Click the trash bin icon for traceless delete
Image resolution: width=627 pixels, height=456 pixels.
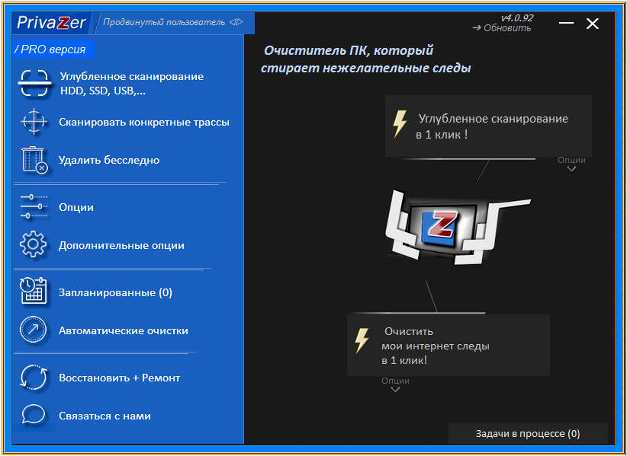(x=34, y=160)
